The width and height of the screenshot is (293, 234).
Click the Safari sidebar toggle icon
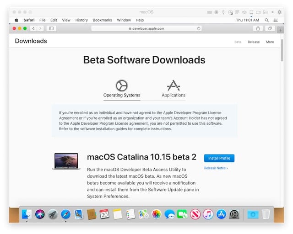[x=51, y=28]
